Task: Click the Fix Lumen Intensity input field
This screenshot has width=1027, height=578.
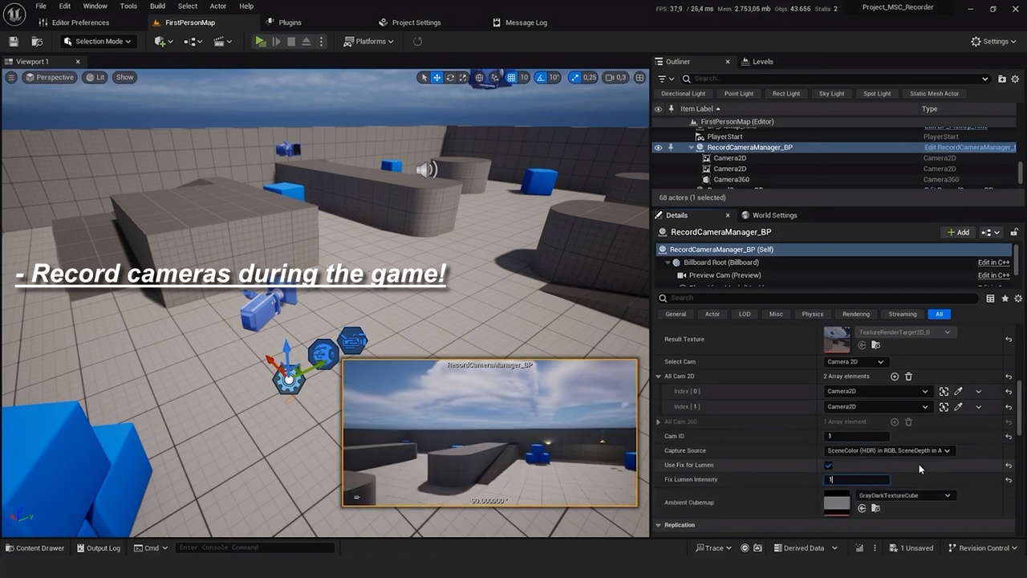Action: 857,480
